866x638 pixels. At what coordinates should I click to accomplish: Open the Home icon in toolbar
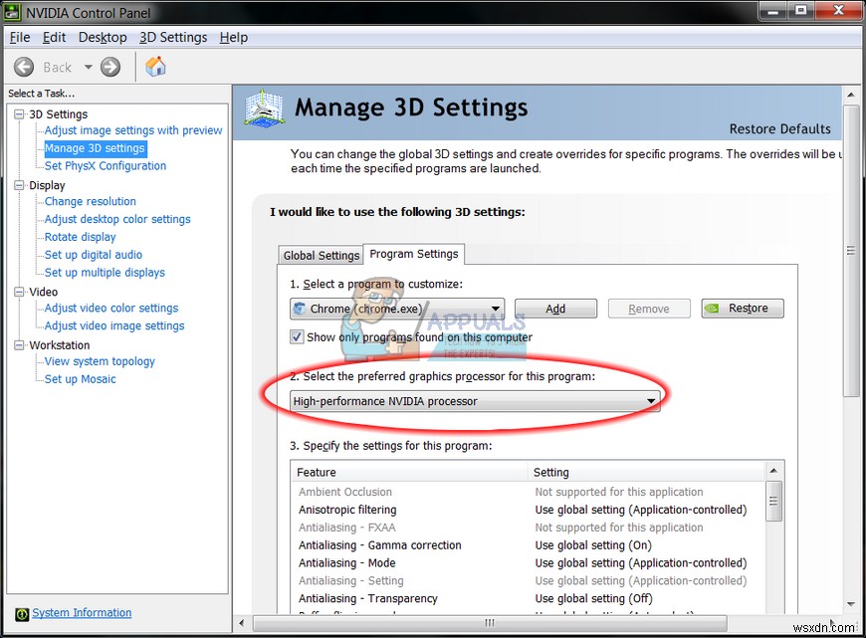(155, 67)
